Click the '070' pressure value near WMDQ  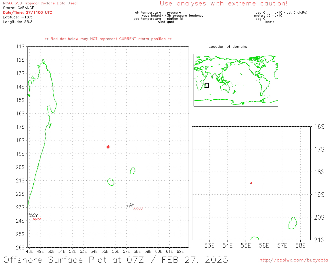[x=35, y=214]
